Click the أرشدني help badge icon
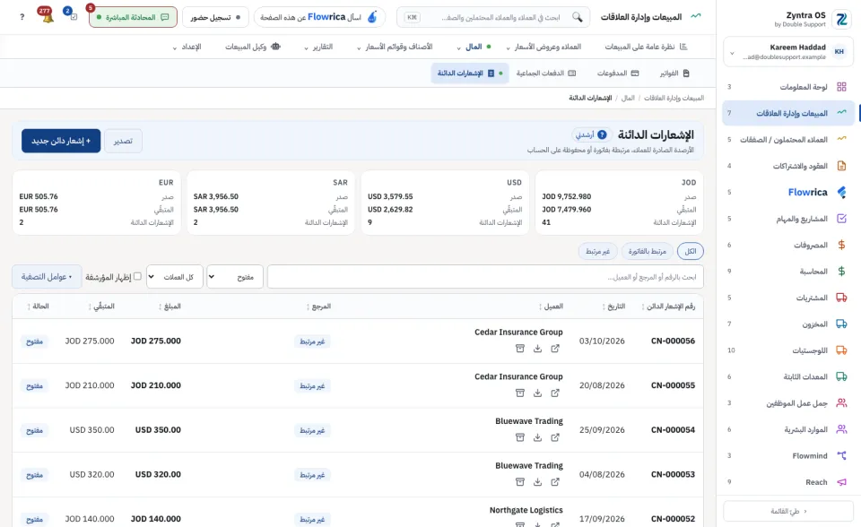Viewport: 861px width, 527px height. [603, 134]
